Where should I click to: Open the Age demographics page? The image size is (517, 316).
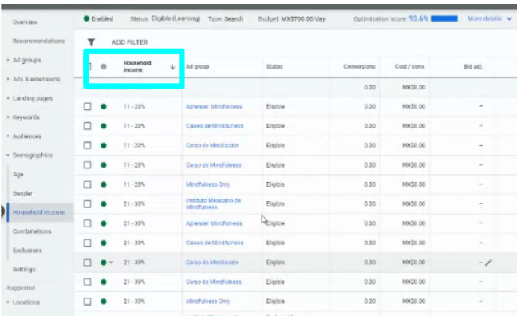click(x=18, y=174)
